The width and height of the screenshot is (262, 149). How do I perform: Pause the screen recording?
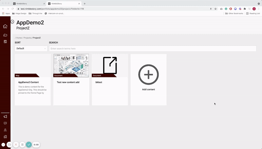pos(22,144)
